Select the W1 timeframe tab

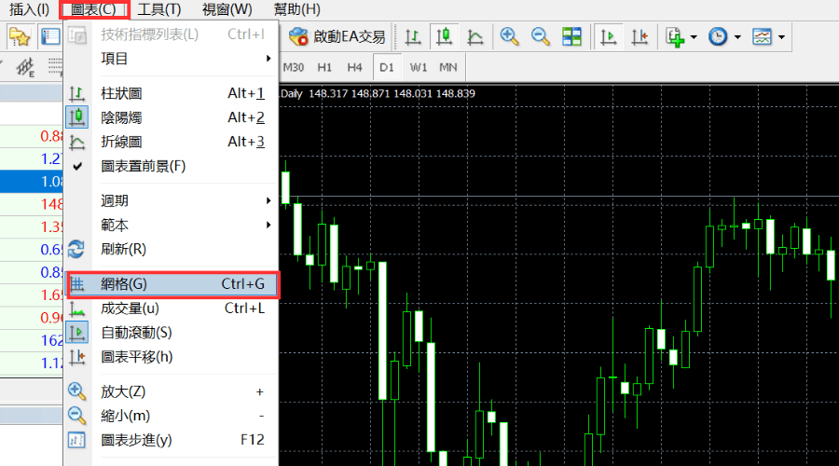click(418, 67)
